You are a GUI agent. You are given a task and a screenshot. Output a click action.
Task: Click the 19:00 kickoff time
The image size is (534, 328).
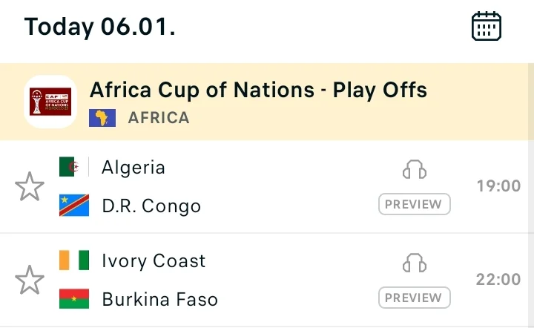point(498,186)
